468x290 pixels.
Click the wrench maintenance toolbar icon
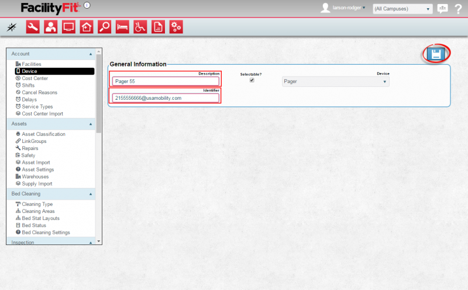click(x=33, y=27)
